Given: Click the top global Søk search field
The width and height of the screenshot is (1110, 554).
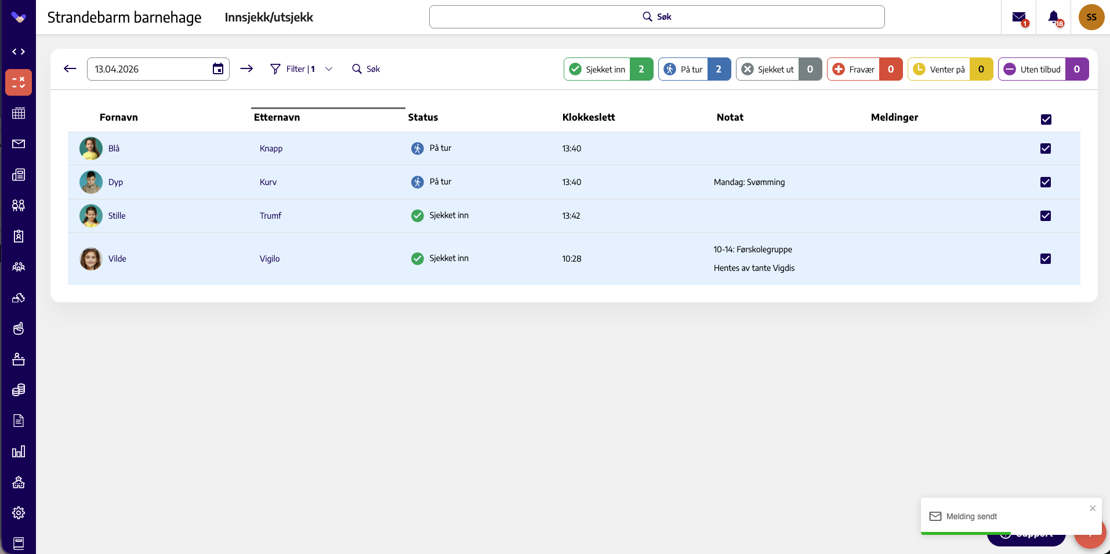Looking at the screenshot, I should tap(656, 17).
